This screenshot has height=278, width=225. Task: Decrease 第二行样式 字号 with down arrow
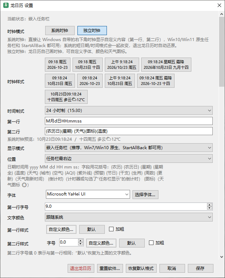(x=81, y=244)
